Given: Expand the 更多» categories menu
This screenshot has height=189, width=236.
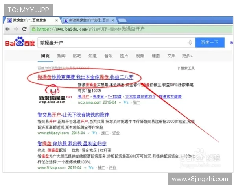Looking at the screenshot, I should point(187,56).
